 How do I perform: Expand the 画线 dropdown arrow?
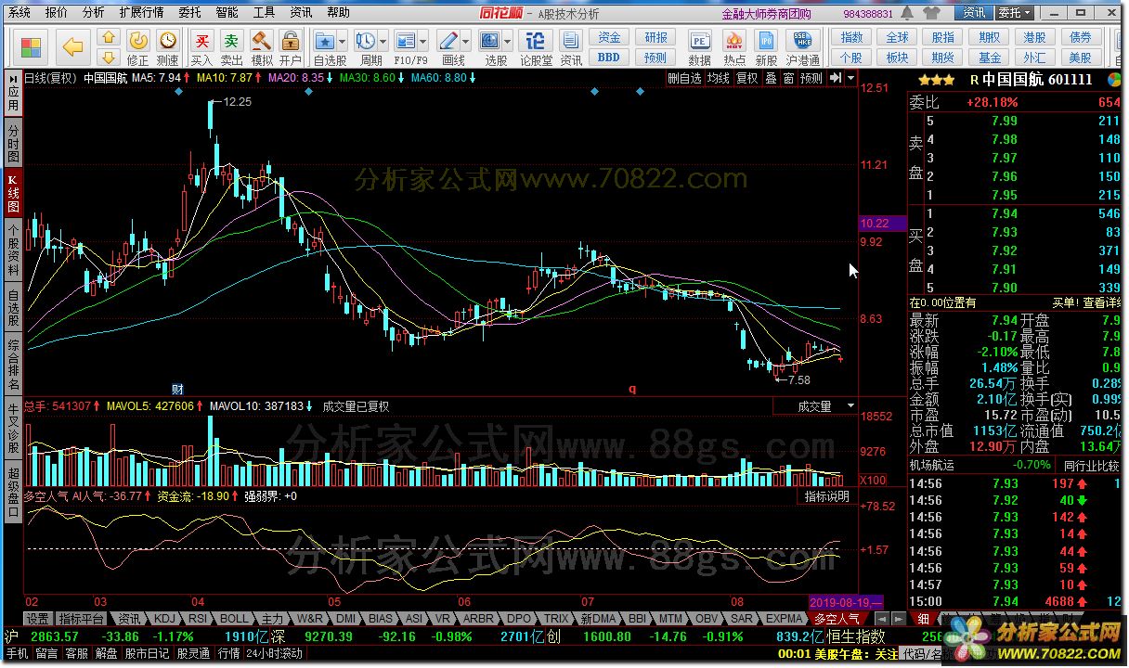click(x=466, y=42)
